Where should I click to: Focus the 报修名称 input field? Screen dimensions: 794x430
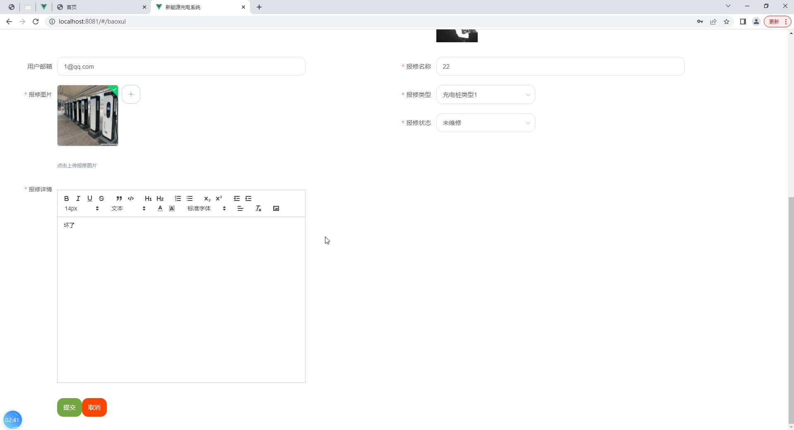[561, 67]
